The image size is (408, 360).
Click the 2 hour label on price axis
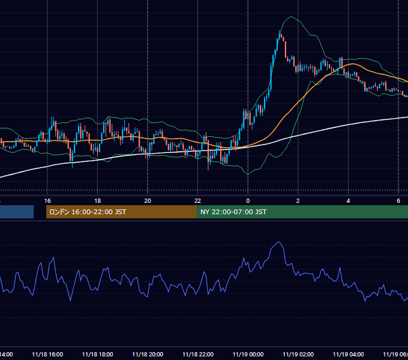pyautogui.click(x=298, y=201)
